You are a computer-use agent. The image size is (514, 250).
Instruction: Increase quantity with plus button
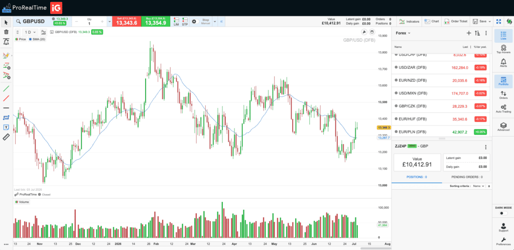click(x=102, y=22)
